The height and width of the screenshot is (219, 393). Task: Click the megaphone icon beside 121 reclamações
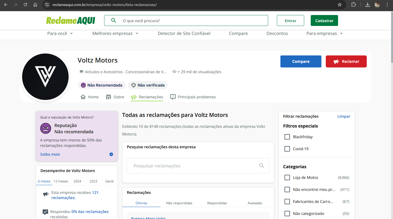point(46,194)
